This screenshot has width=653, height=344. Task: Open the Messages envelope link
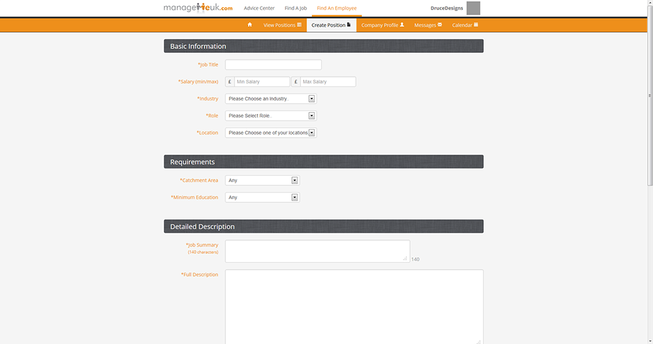coord(428,25)
